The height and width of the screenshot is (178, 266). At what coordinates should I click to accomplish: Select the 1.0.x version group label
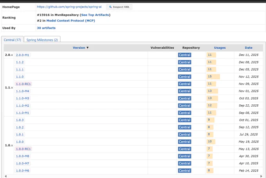click(x=9, y=145)
